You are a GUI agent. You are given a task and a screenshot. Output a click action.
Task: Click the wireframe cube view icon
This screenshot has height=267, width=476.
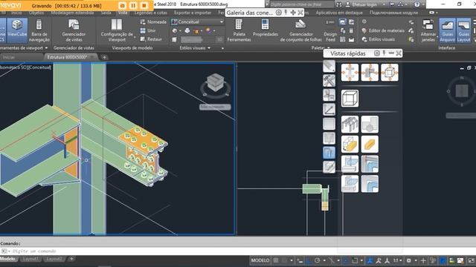tap(350, 98)
